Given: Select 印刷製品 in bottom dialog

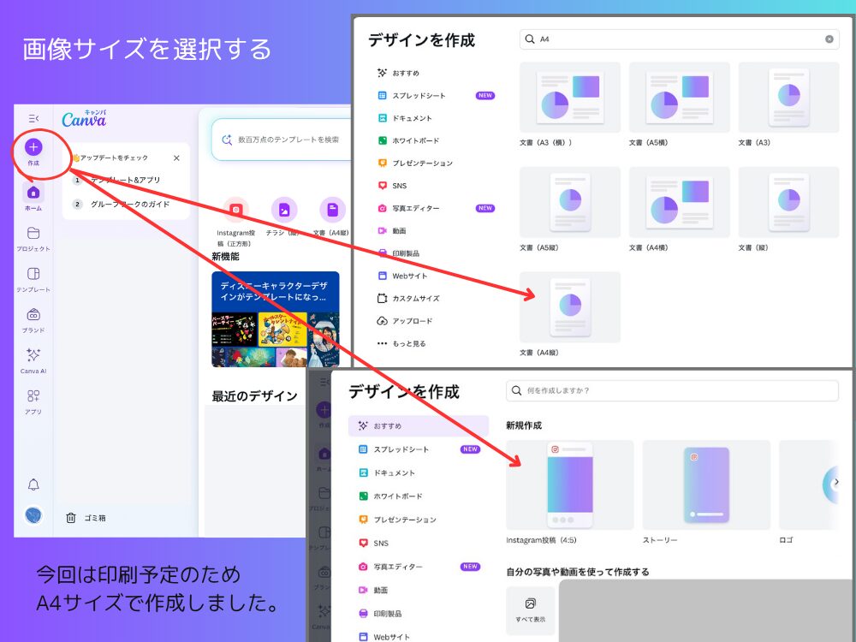Looking at the screenshot, I should pos(381,614).
